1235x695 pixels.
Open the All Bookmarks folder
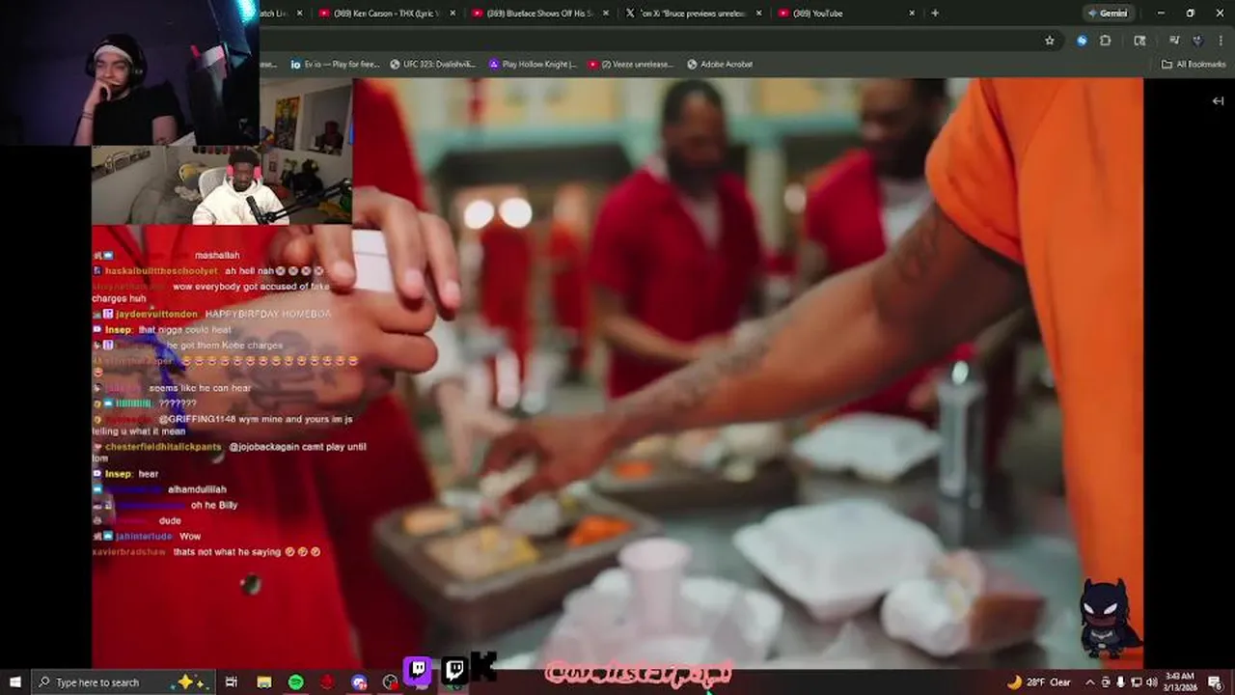[x=1194, y=65]
